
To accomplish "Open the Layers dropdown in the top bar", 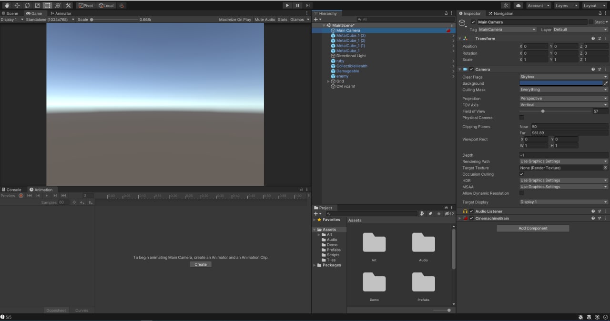I will (566, 5).
